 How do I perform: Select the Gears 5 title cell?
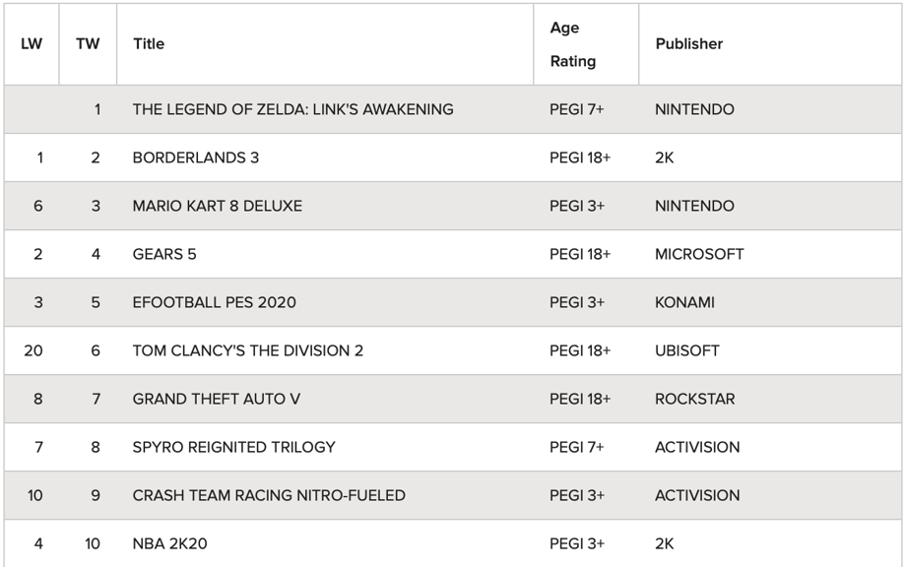point(164,254)
